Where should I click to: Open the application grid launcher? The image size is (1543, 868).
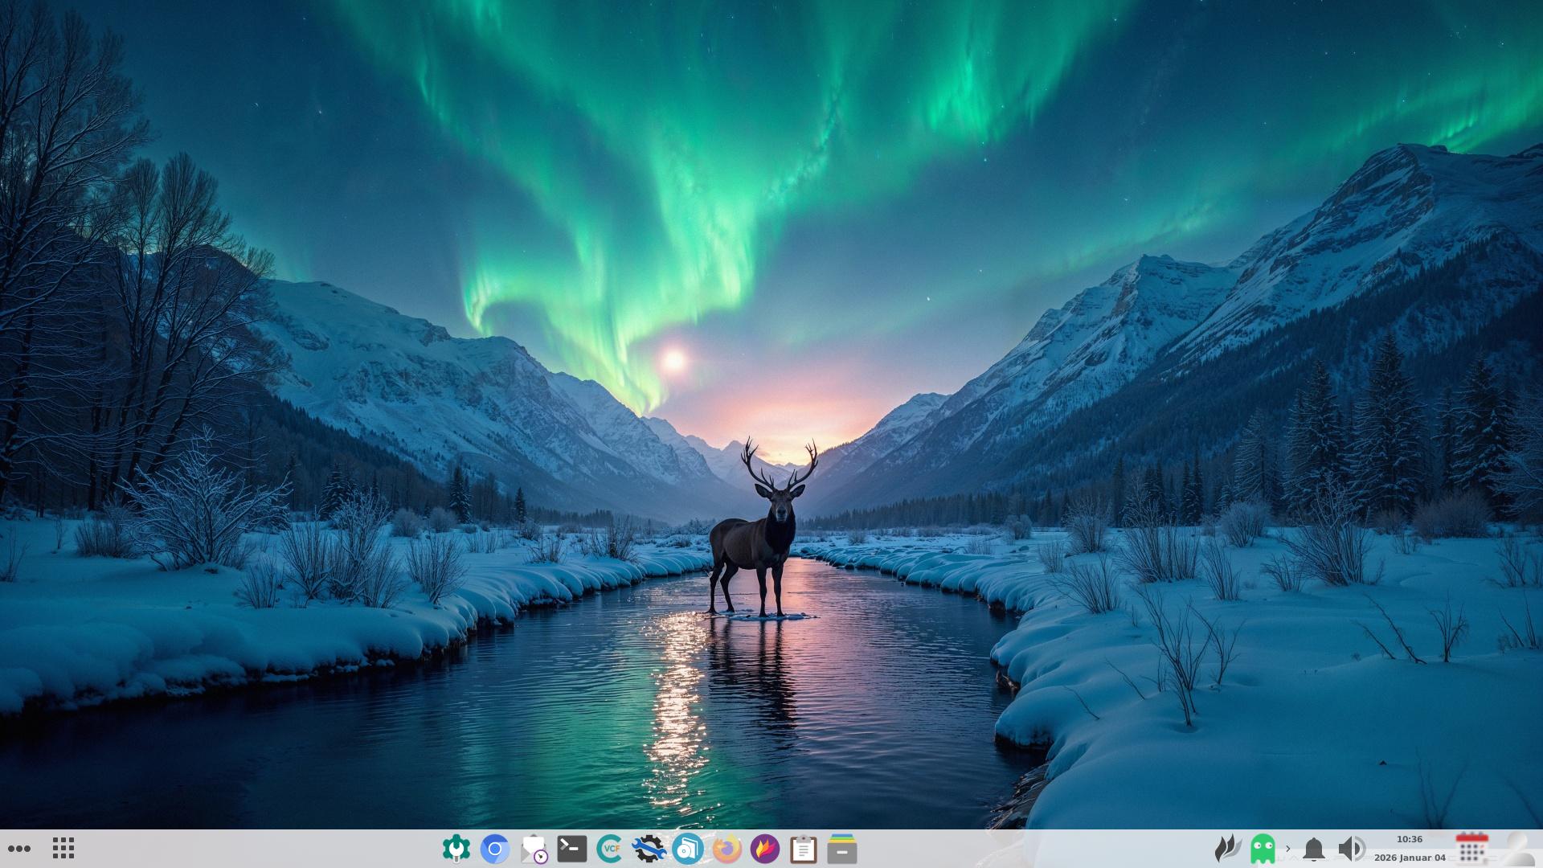[x=63, y=849]
